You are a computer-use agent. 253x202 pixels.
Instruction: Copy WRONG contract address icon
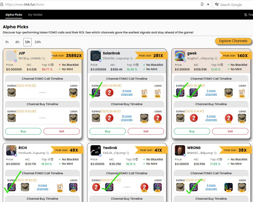(215, 153)
